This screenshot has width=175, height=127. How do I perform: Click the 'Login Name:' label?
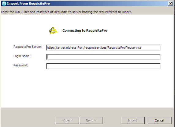click(22, 56)
